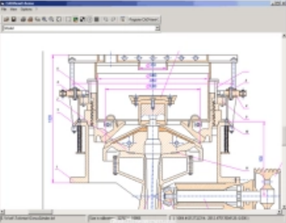Click the green colored drawing mode icon

(75, 19)
